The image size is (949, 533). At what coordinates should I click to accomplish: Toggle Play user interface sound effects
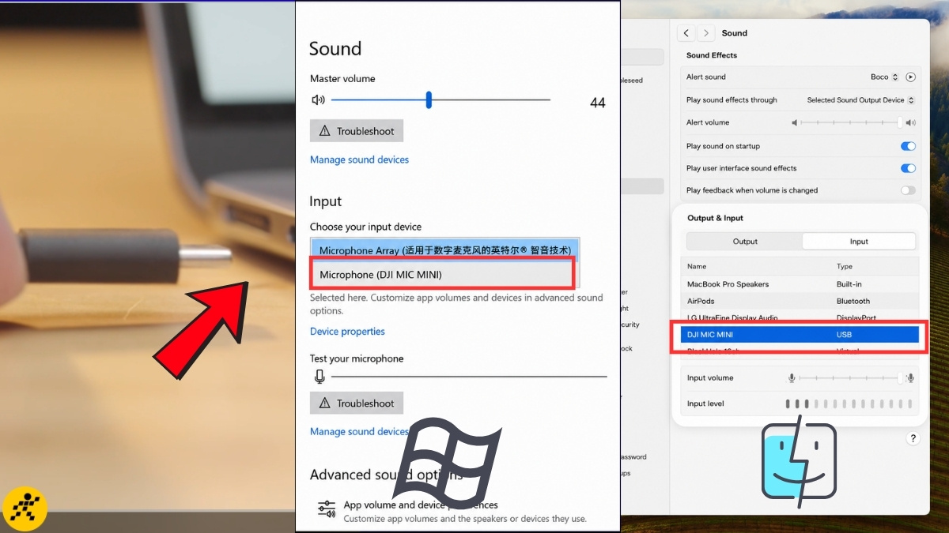coord(908,168)
